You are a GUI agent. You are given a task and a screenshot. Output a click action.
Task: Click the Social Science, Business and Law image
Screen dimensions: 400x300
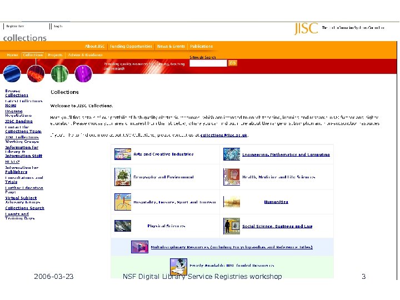(231, 226)
